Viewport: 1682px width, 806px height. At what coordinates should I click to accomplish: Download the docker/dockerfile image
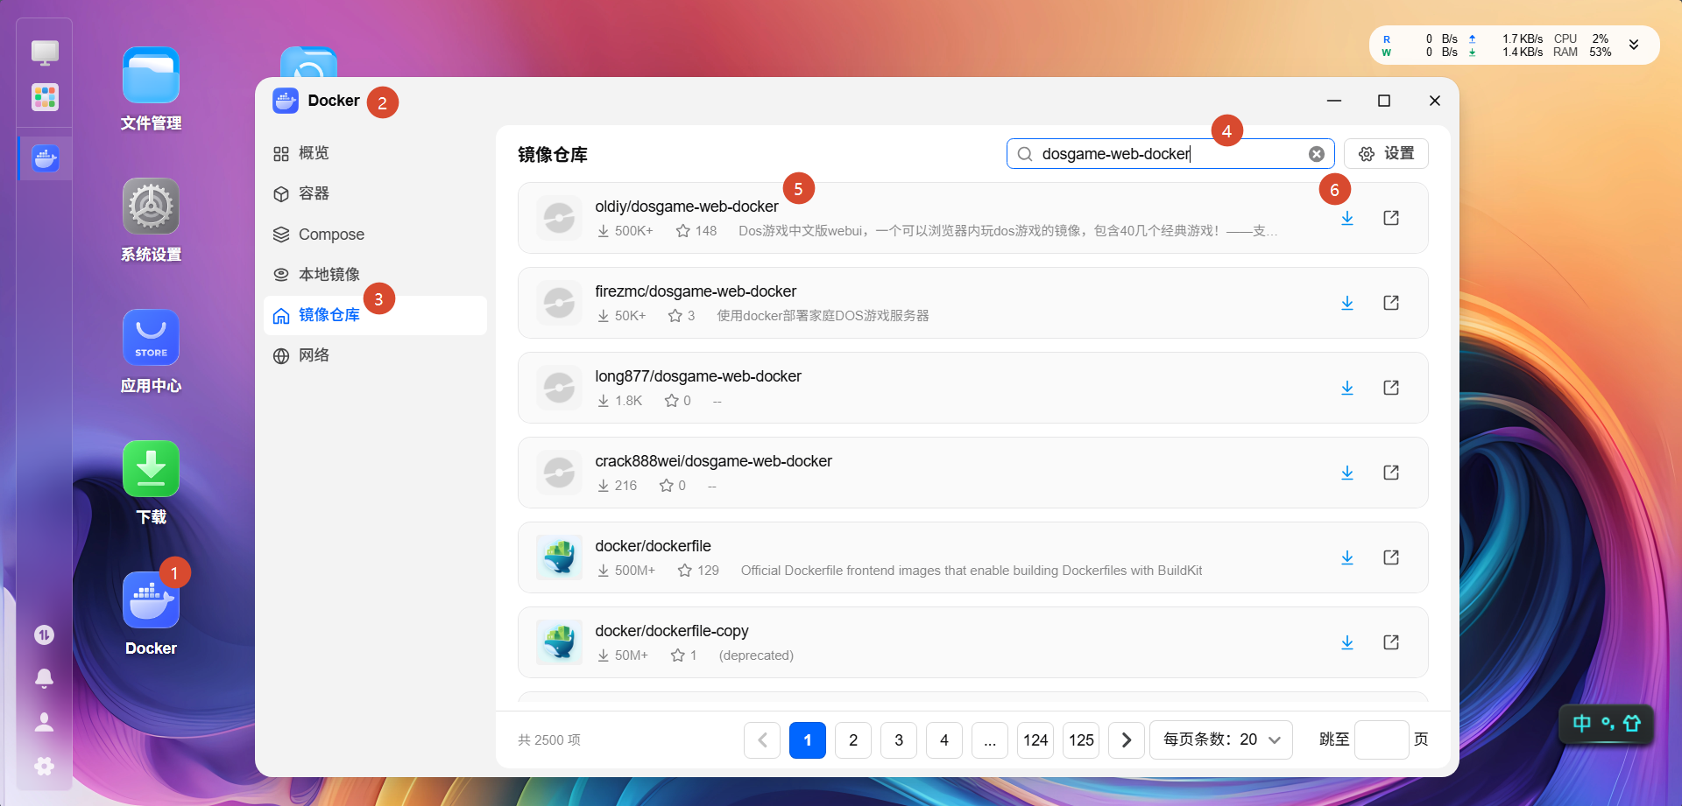coord(1347,557)
